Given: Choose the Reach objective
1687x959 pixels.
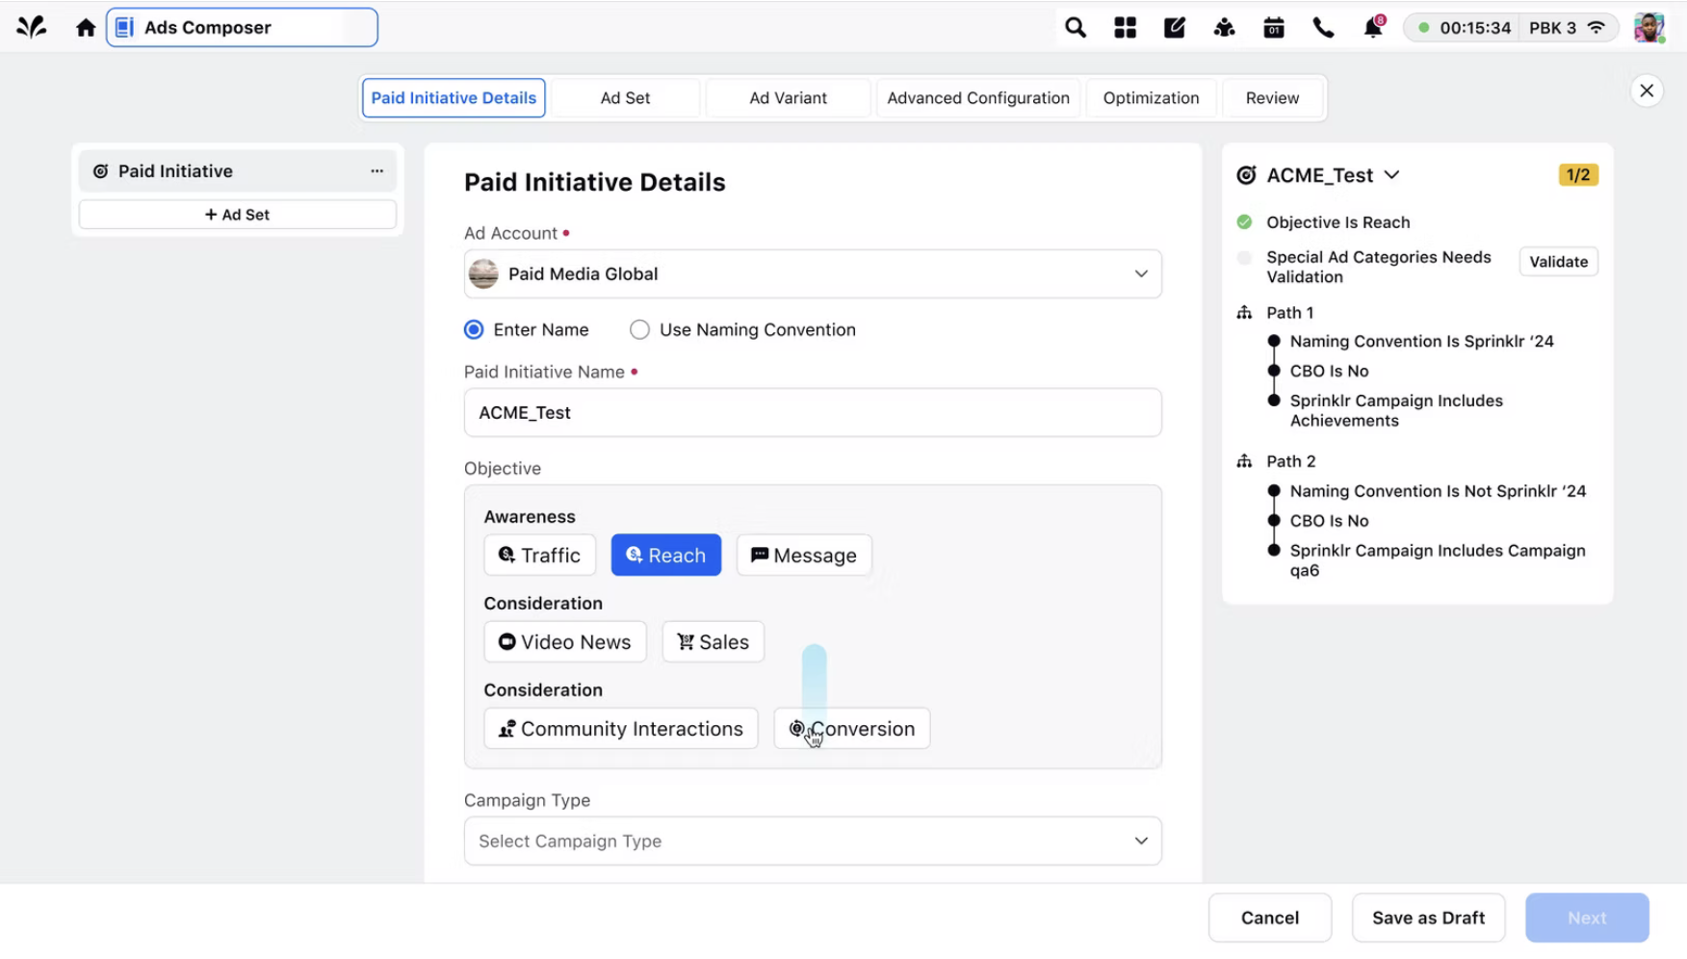Looking at the screenshot, I should [x=665, y=555].
